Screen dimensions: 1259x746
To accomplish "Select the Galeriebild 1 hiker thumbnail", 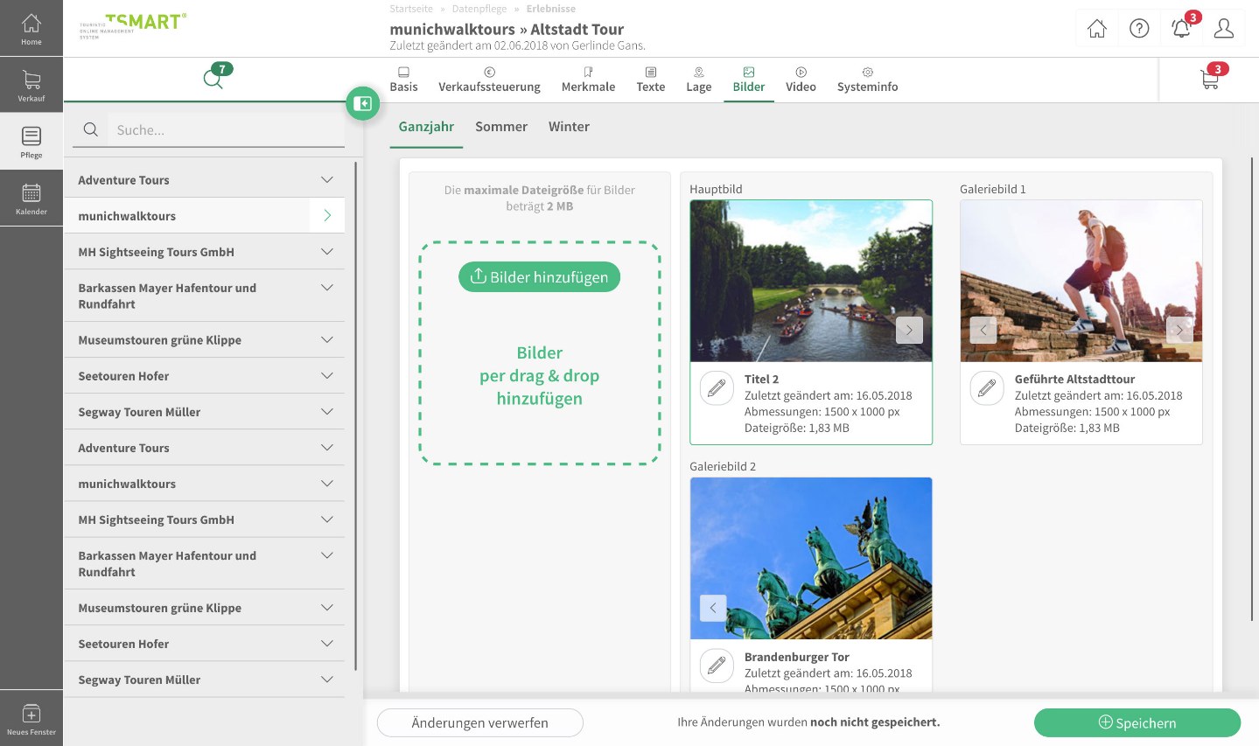I will pos(1081,281).
